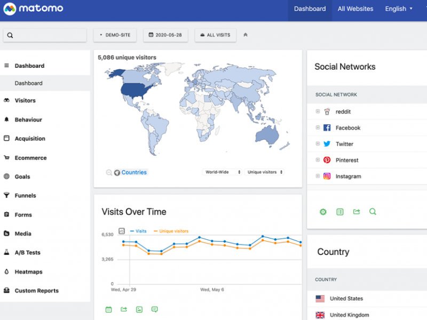Open the ALL VISITS segment selector
The image size is (427, 320).
click(216, 35)
